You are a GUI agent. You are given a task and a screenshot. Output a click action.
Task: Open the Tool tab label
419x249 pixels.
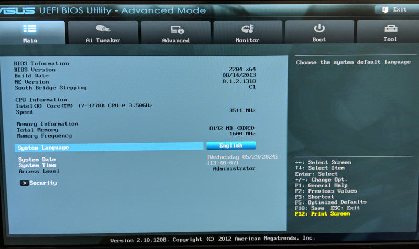(390, 39)
